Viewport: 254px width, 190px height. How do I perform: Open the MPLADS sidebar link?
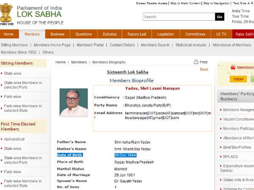[x=231, y=157]
